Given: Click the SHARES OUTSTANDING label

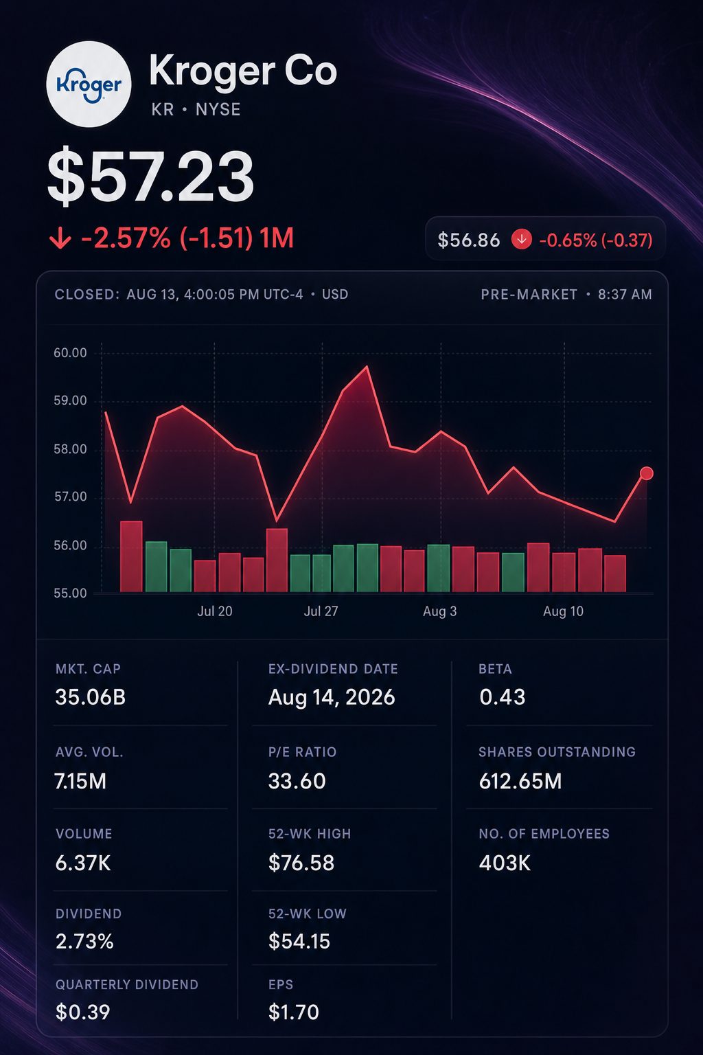Looking at the screenshot, I should (557, 752).
